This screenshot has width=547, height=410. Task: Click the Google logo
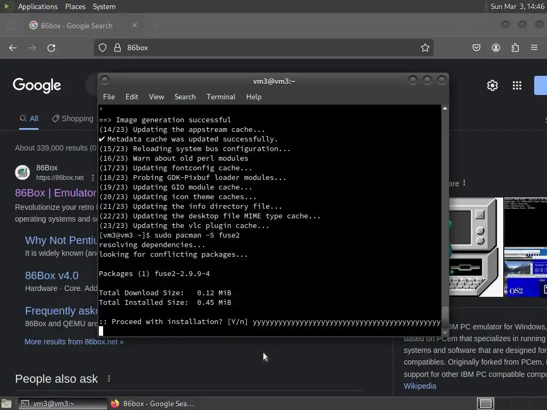37,85
